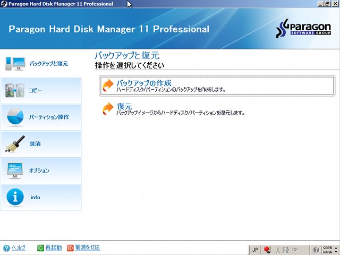Close the Paragon Hard Disk Manager window
Screen dimensions: 340x255
(335, 4)
